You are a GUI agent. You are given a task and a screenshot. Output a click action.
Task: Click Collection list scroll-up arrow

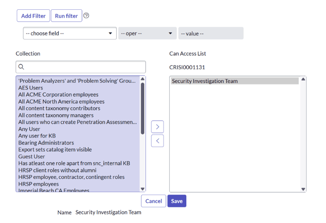tap(143, 79)
